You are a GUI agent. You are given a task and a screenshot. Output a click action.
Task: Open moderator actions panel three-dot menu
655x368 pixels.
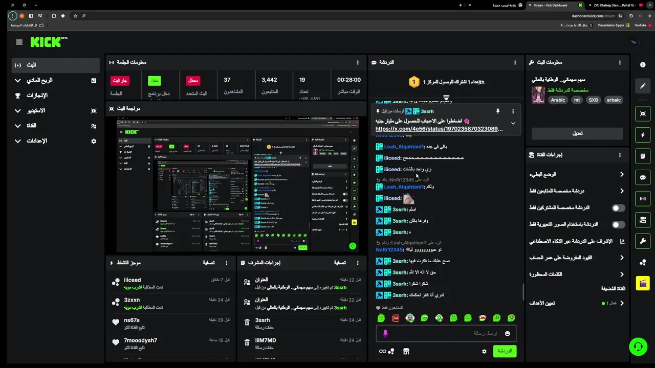tap(358, 263)
